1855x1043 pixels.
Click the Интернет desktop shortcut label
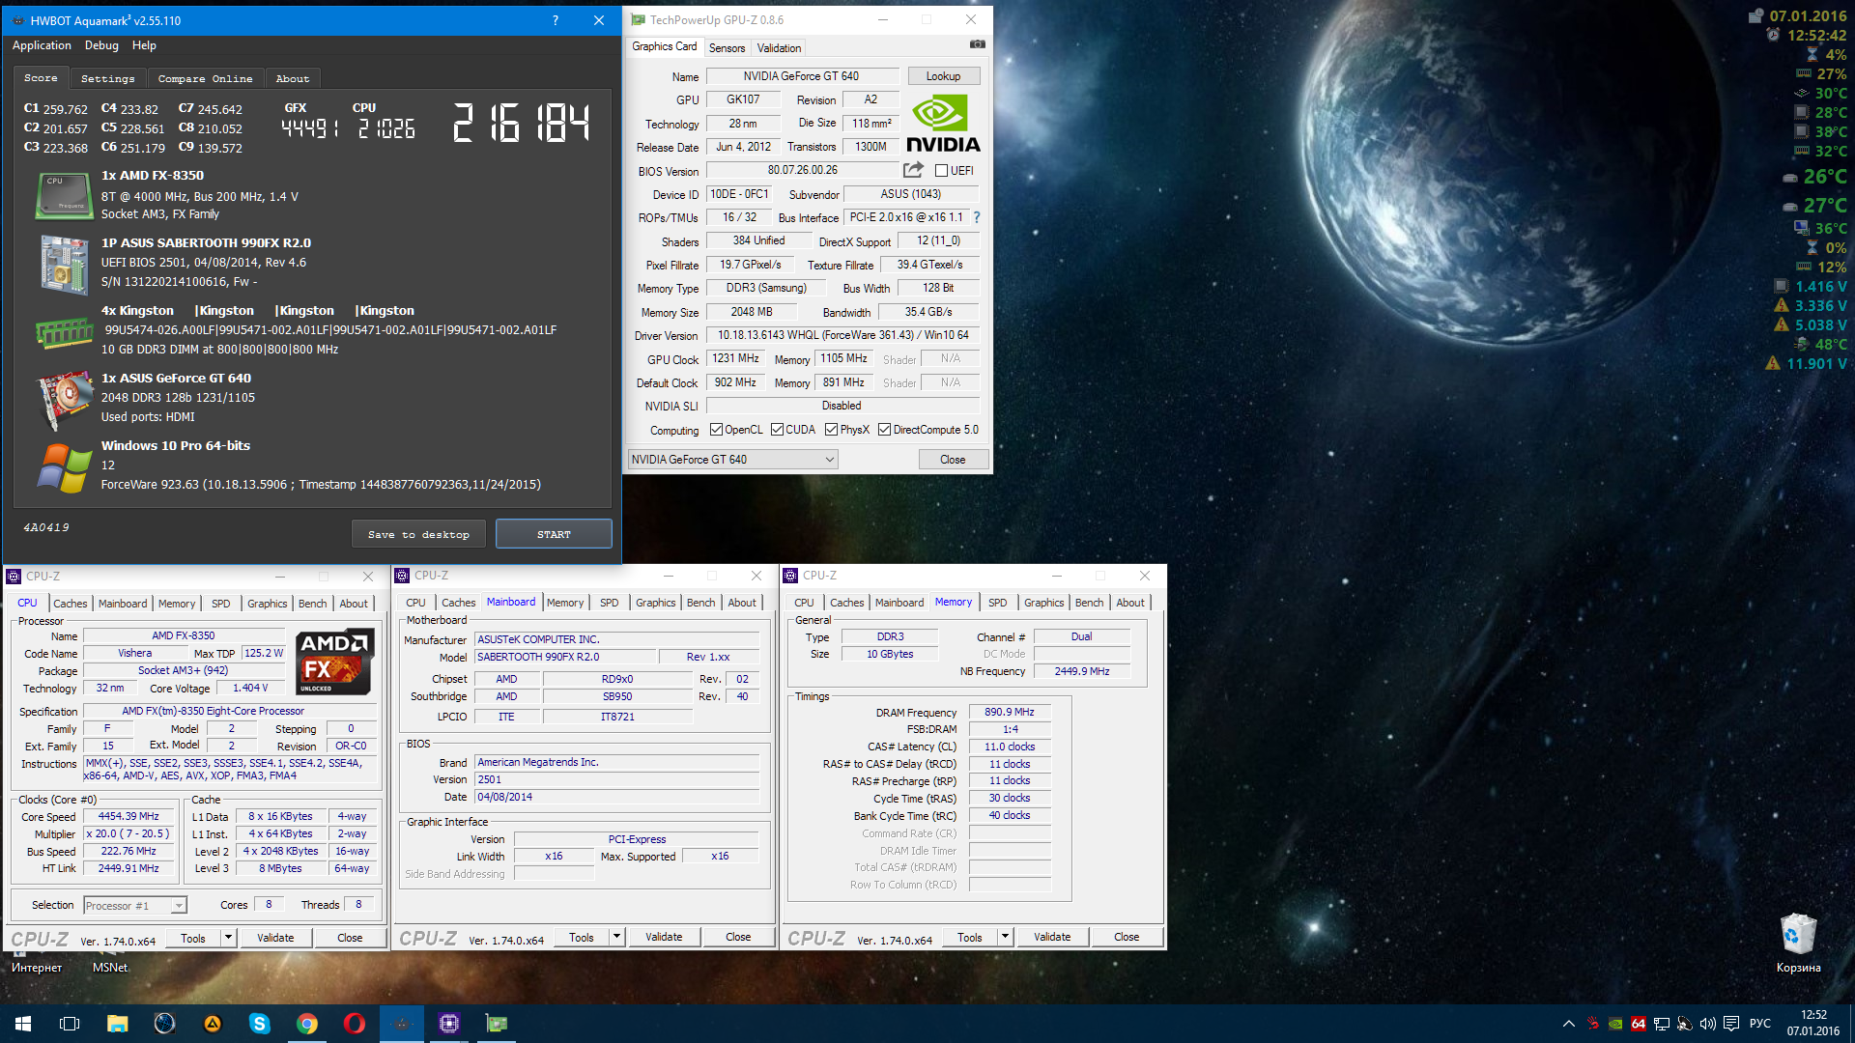(37, 968)
